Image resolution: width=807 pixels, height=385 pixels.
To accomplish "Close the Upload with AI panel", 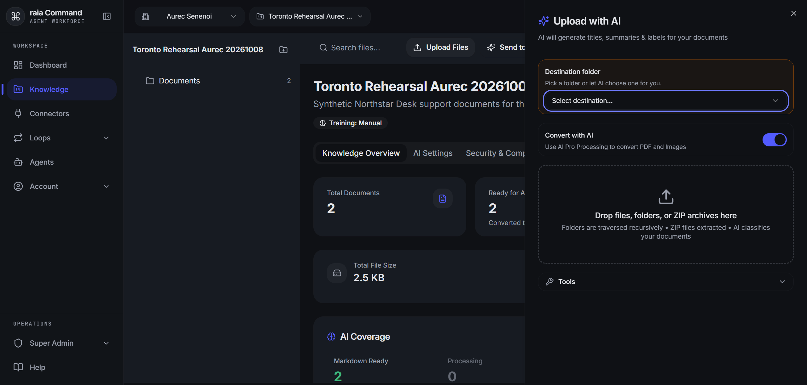I will [793, 13].
